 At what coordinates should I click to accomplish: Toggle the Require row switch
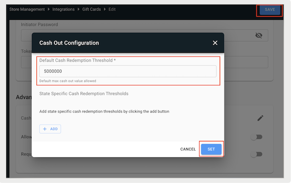(256, 154)
